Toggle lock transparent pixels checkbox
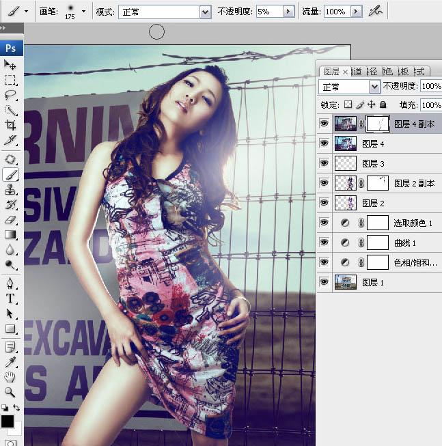This screenshot has width=442, height=446. [x=347, y=105]
